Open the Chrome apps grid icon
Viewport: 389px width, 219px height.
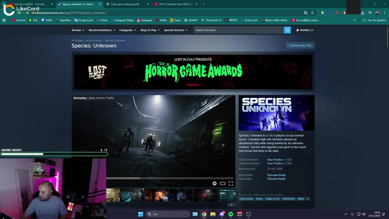point(4,20)
